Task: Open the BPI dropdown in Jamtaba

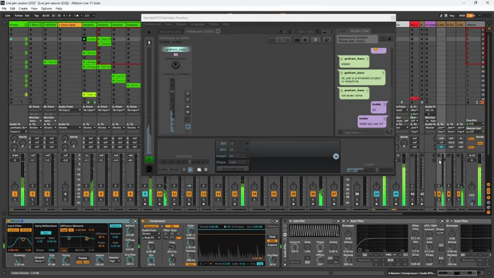Action: (x=239, y=144)
